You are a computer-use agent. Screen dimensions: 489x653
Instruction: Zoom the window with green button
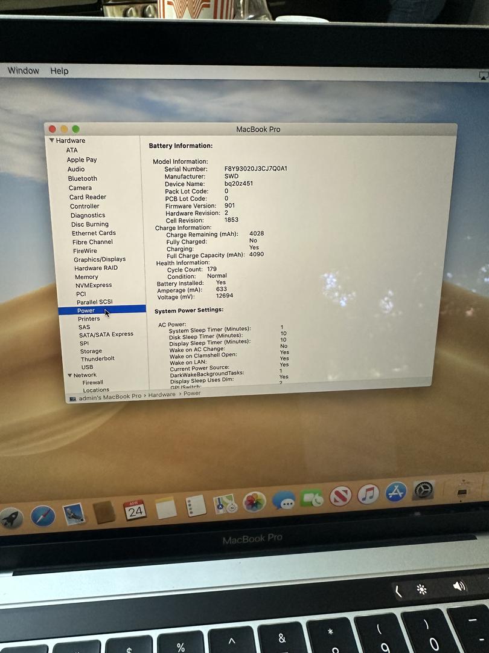(x=75, y=129)
